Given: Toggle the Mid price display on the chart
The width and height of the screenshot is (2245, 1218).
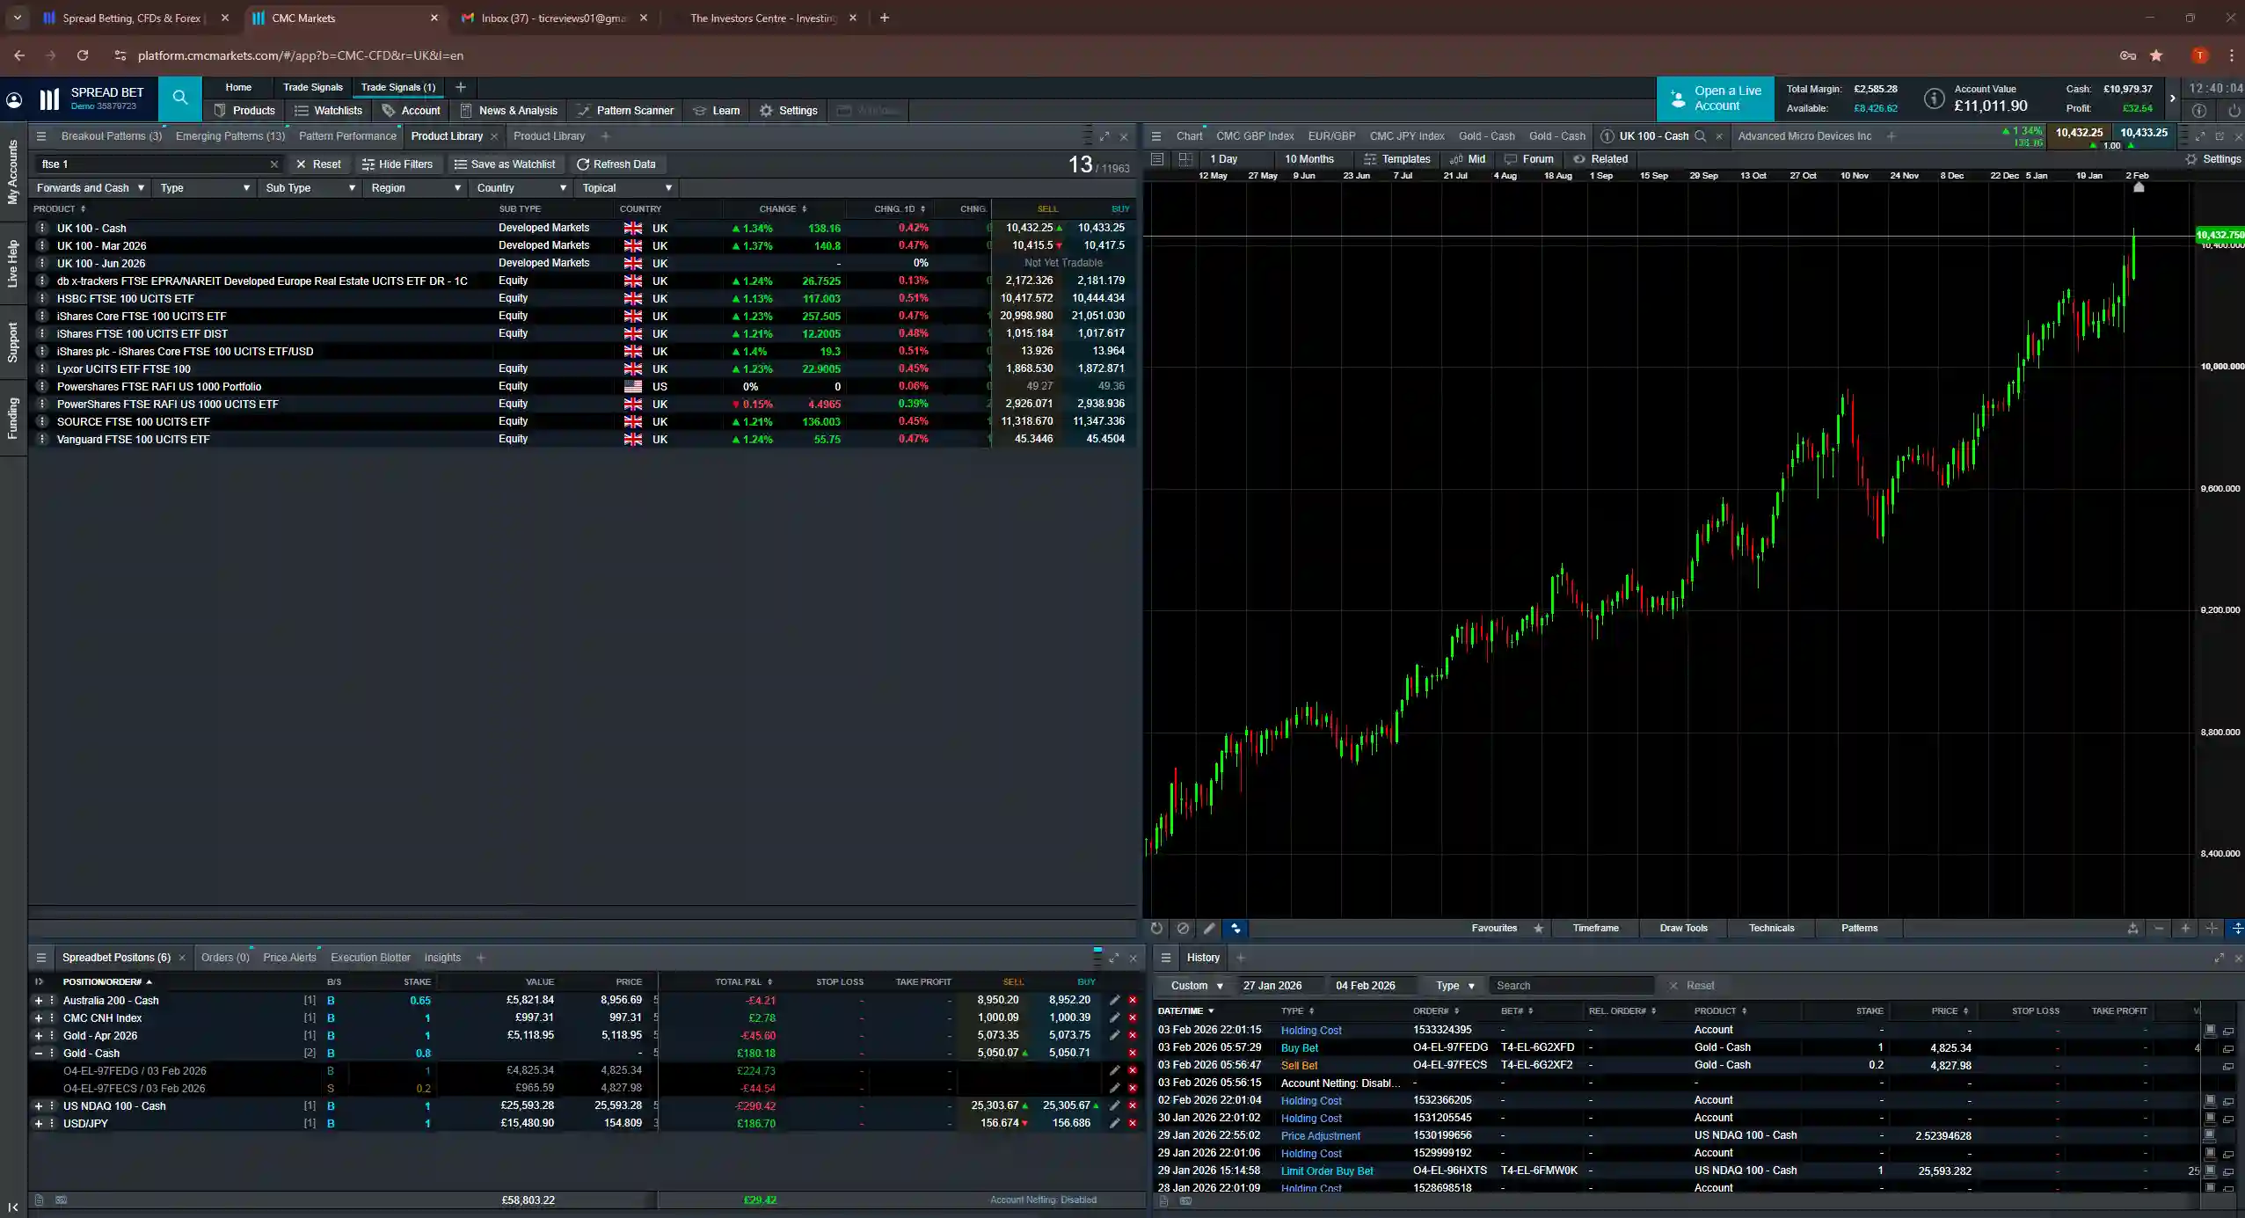Looking at the screenshot, I should tap(1467, 159).
